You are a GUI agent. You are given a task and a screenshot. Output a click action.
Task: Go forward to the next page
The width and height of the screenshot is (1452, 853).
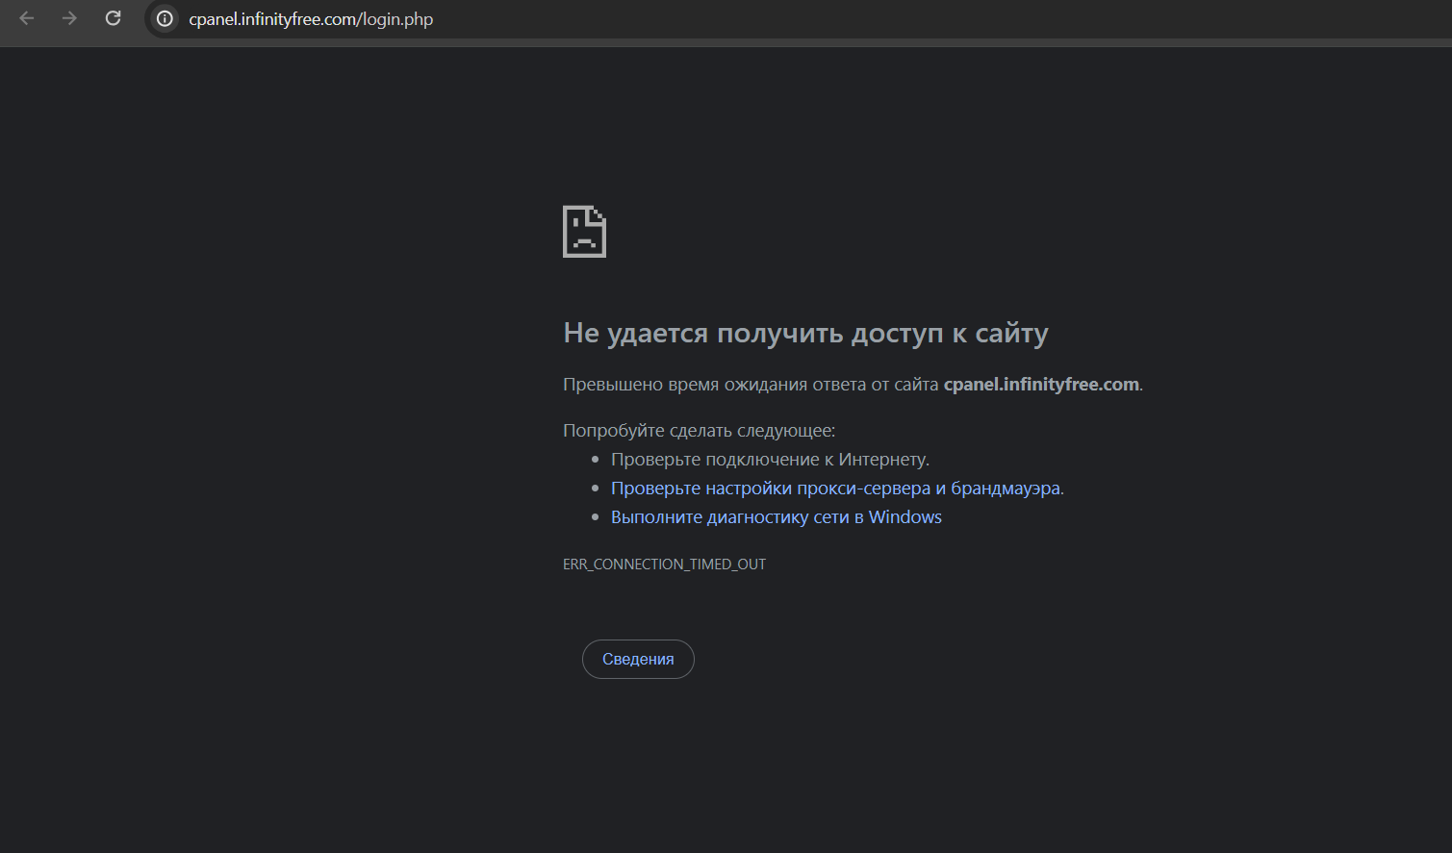(x=69, y=18)
